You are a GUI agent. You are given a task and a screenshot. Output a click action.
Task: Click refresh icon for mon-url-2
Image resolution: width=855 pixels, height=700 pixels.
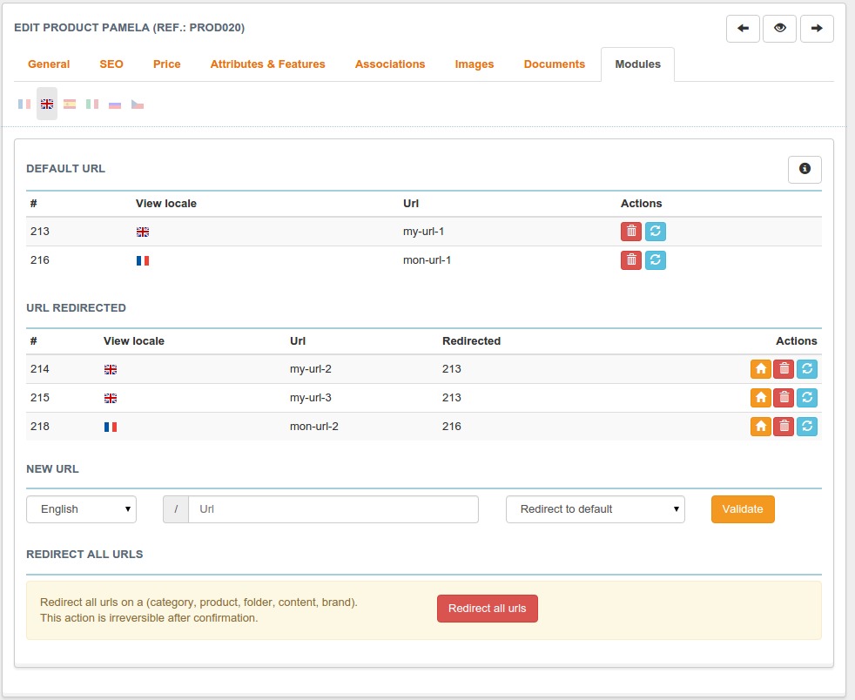click(x=807, y=427)
